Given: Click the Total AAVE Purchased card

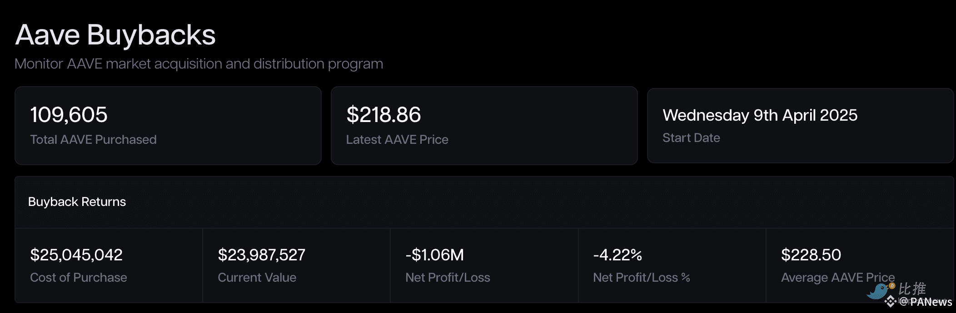Looking at the screenshot, I should tap(168, 125).
